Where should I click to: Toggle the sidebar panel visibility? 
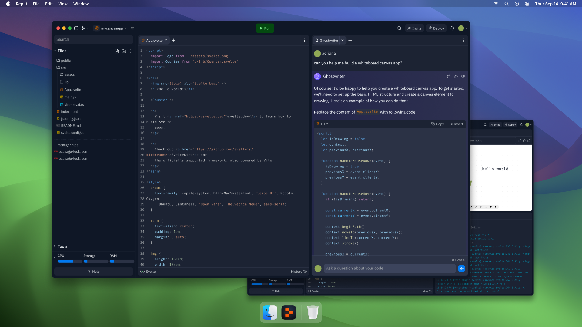(76, 28)
